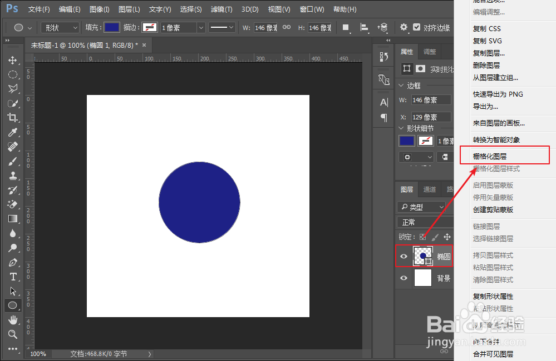Open the layer filter 类型 dropdown
Image resolution: width=556 pixels, height=361 pixels.
[421, 207]
